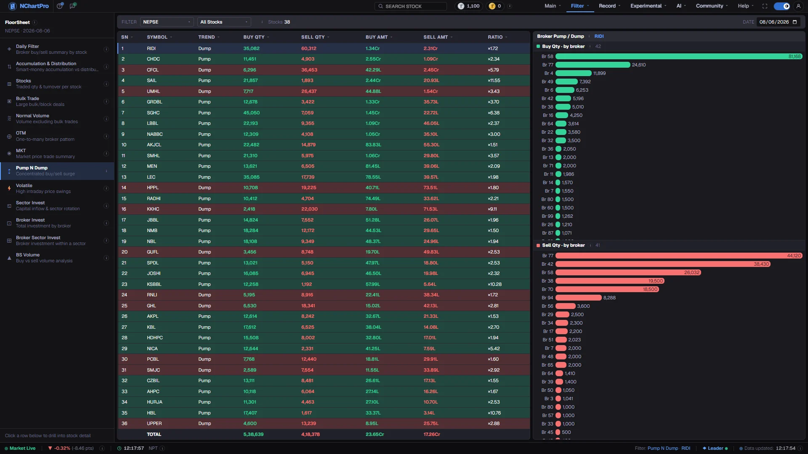Screen dimensions: 808x454
Task: Click info icon beside Broker Pump / Dump
Action: [589, 36]
